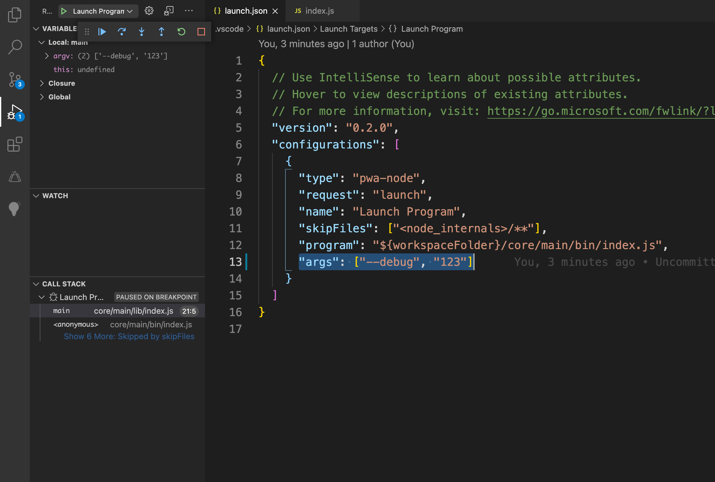Click Launch Program breadcrumb
This screenshot has width=715, height=482.
pyautogui.click(x=432, y=29)
